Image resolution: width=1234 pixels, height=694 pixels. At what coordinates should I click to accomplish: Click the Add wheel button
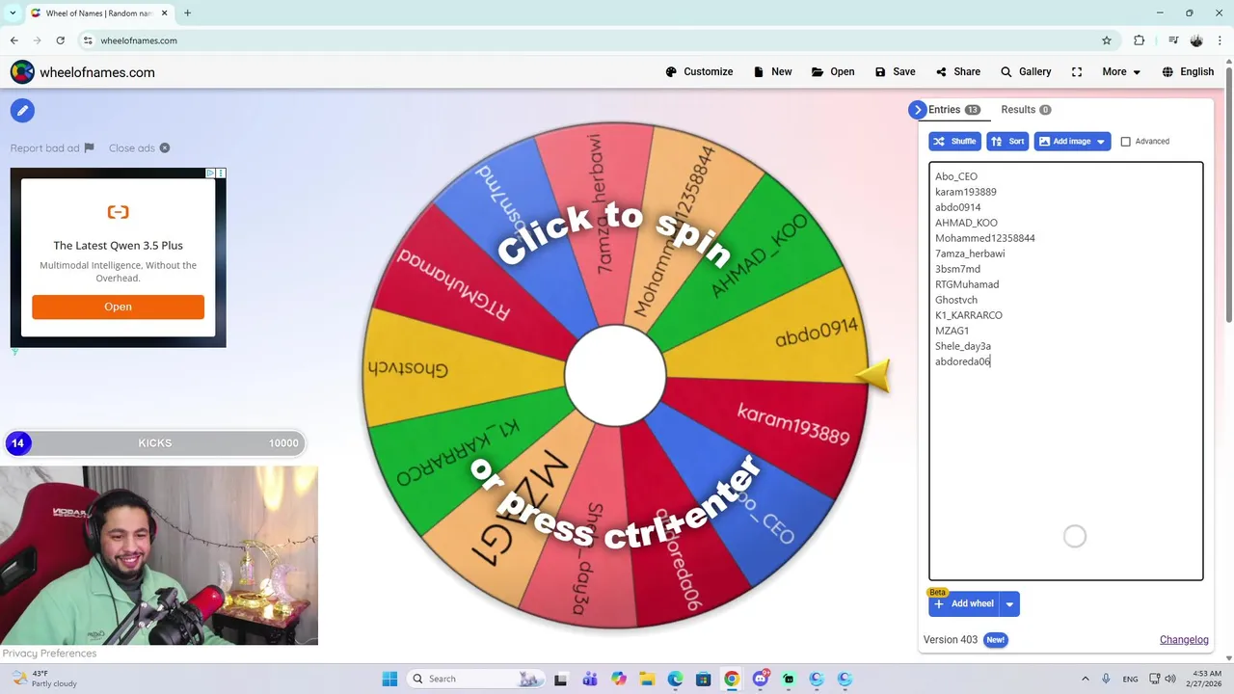tap(963, 603)
